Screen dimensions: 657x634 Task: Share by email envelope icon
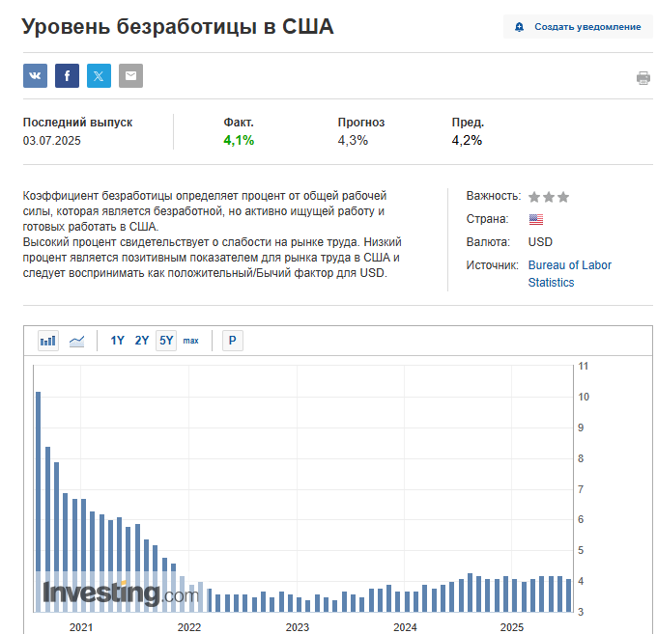(130, 75)
